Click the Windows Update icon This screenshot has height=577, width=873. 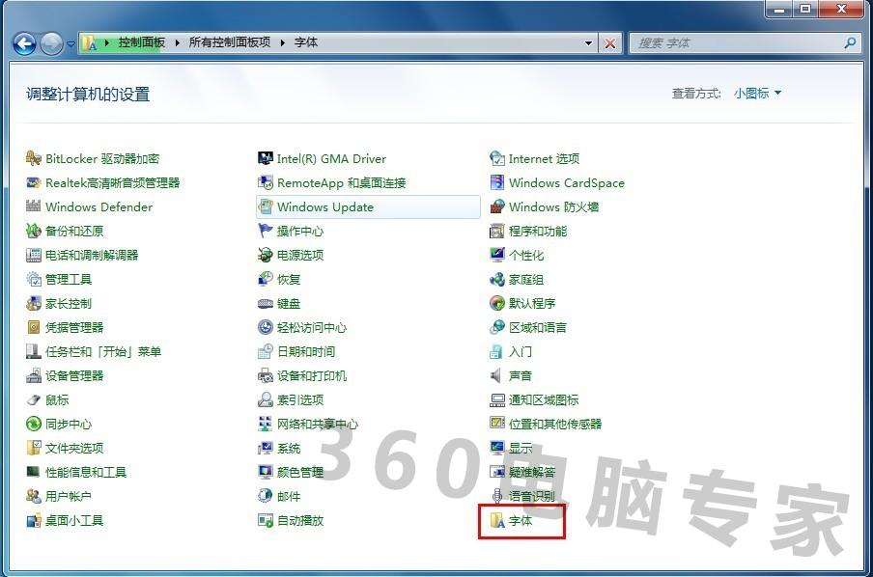coord(265,206)
